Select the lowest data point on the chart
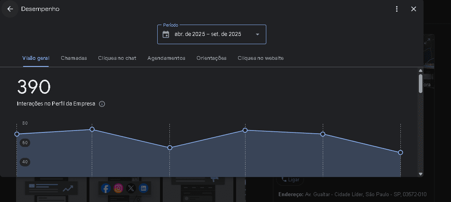 pos(400,152)
